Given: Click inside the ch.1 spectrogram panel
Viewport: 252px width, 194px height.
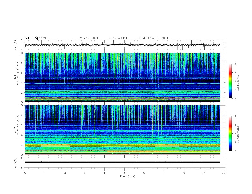Looking at the screenshot, I should click(x=123, y=77).
